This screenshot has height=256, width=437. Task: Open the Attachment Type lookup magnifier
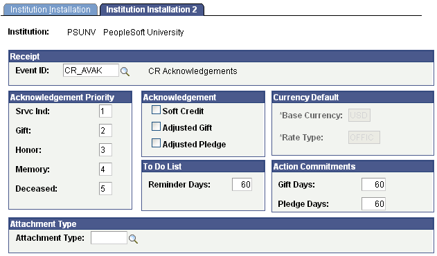pos(133,239)
